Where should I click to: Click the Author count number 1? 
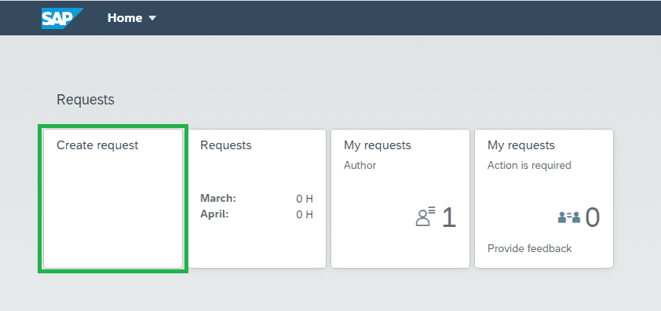449,218
